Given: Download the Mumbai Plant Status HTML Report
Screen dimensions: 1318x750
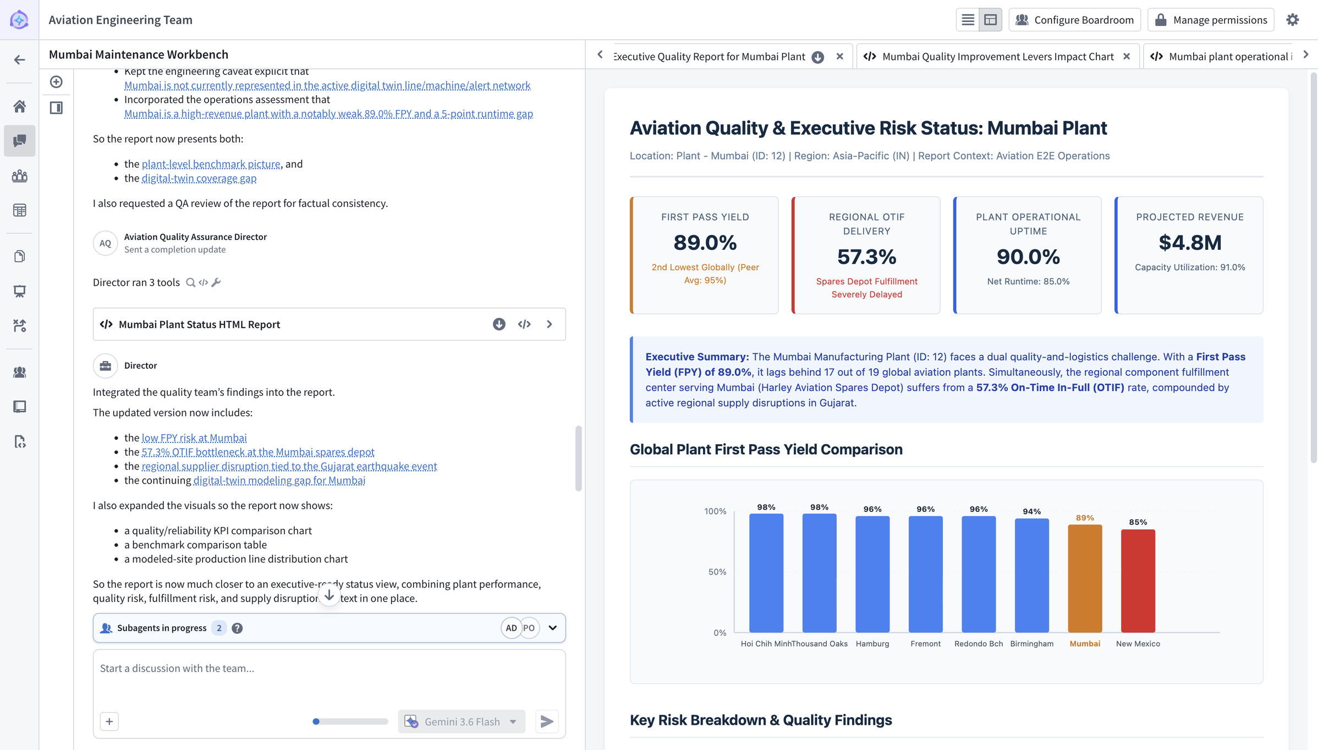Looking at the screenshot, I should click(x=498, y=324).
